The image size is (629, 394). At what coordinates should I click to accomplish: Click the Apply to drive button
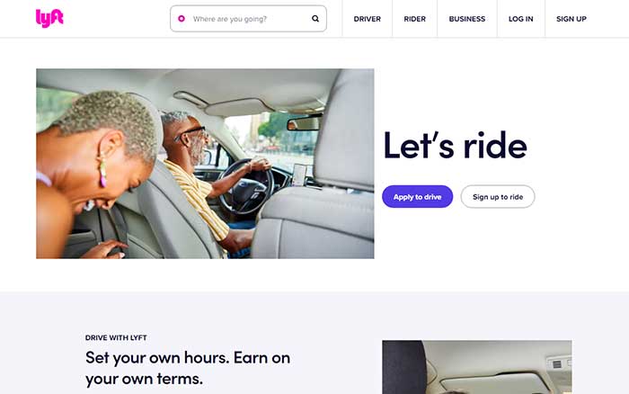pyautogui.click(x=417, y=197)
